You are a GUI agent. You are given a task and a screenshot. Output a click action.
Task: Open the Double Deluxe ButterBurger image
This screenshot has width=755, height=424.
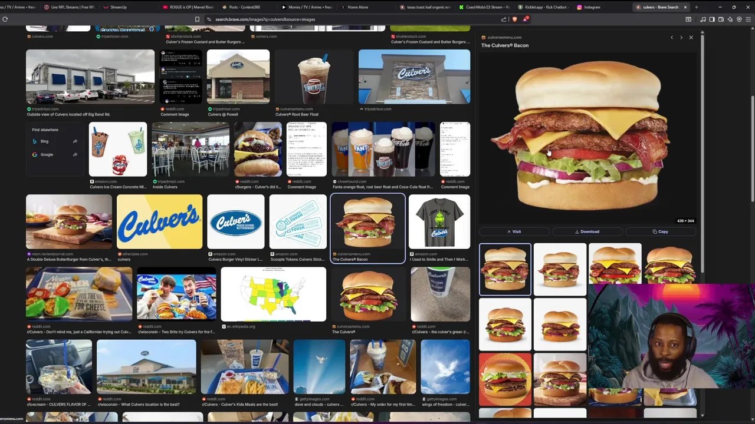69,222
